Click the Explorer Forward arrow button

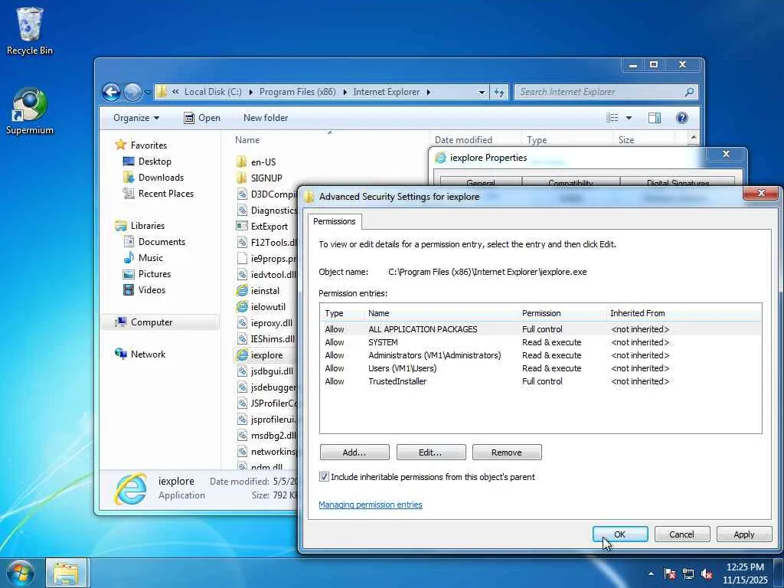point(132,92)
